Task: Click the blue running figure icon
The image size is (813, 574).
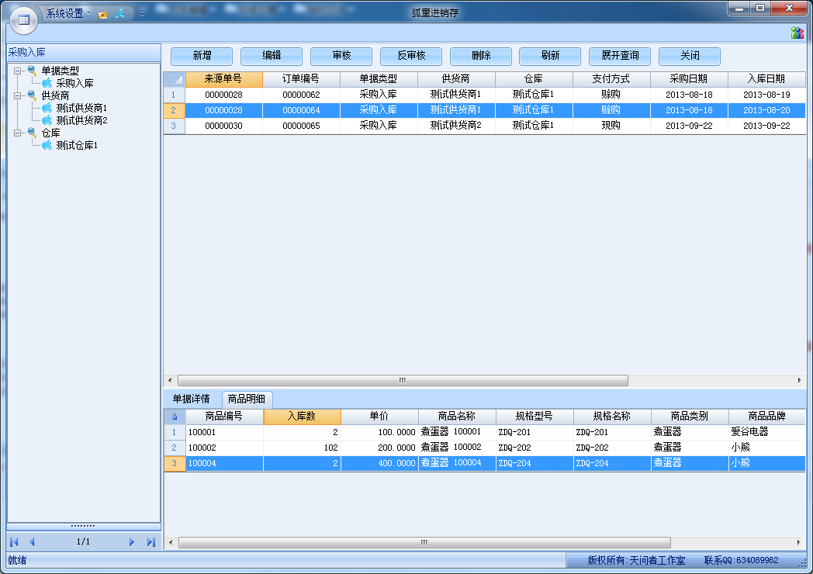Action: click(119, 13)
